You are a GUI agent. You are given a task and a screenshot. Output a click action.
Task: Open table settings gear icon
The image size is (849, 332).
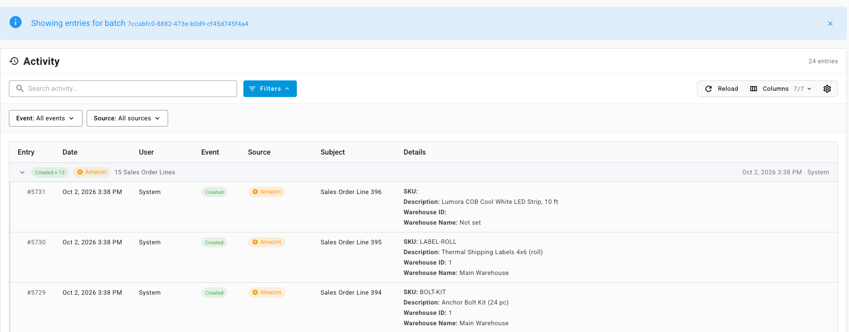coord(827,89)
